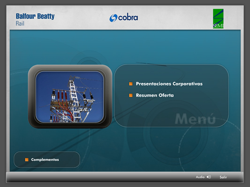Click the cobra logo in header
Image resolution: width=250 pixels, height=187 pixels.
point(123,18)
